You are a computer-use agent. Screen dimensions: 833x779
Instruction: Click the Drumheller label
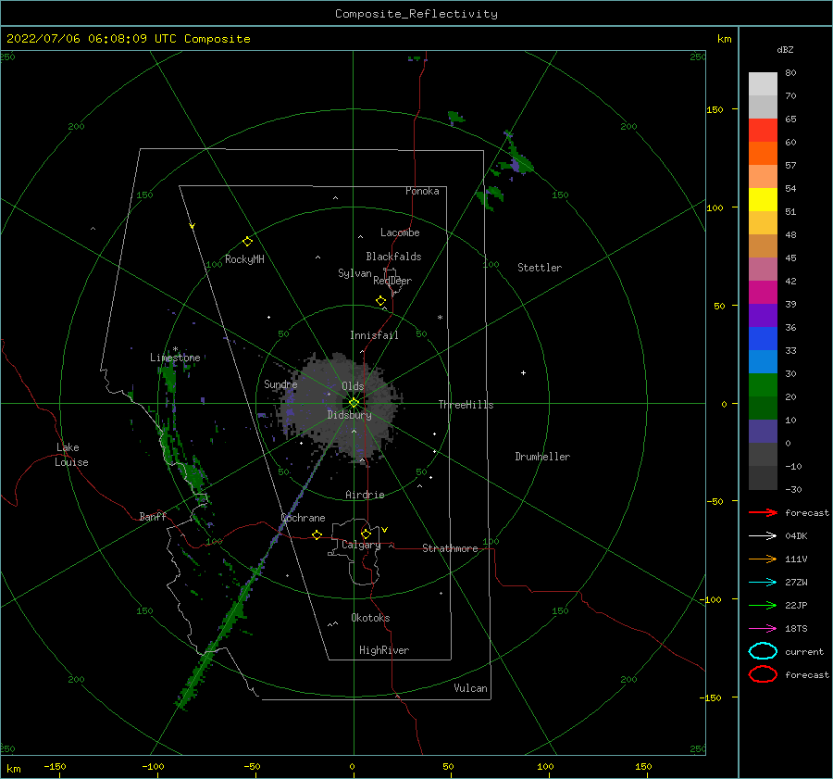point(542,457)
